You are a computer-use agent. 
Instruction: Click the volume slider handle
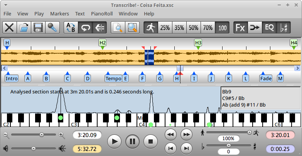tap(34, 148)
